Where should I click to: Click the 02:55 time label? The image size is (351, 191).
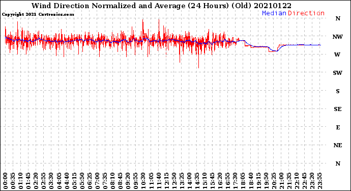44,181
